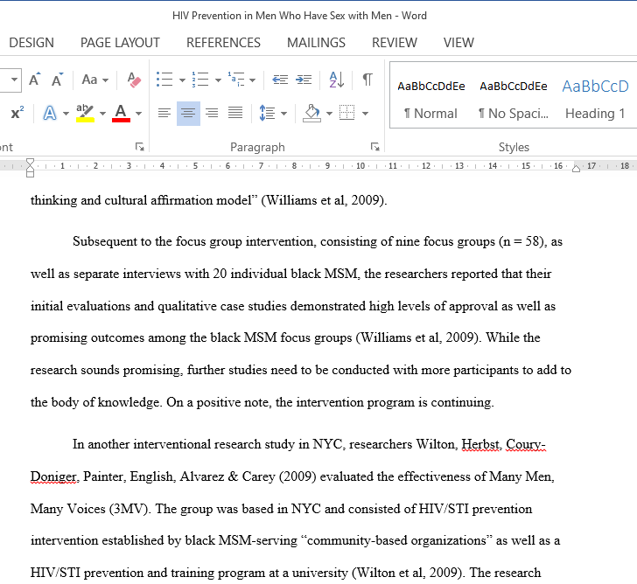Open the PAGE LAYOUT tab
637x584 pixels.
pyautogui.click(x=120, y=43)
